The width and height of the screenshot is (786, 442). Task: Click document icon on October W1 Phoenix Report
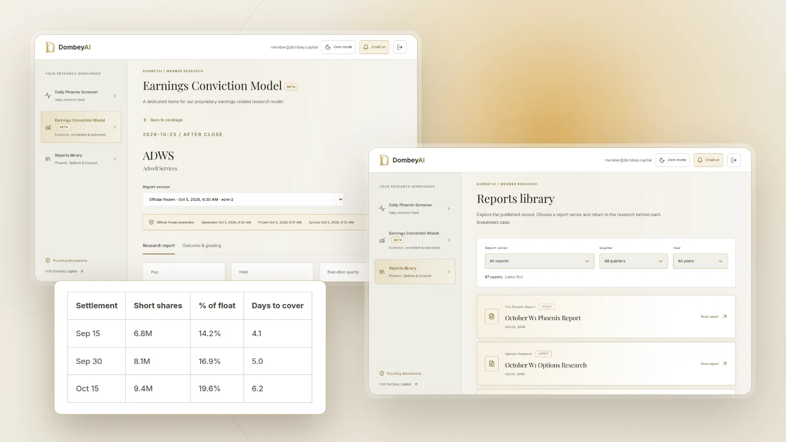point(492,317)
